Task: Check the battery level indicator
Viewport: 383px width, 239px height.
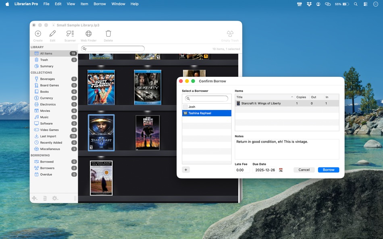Action: [x=342, y=4]
